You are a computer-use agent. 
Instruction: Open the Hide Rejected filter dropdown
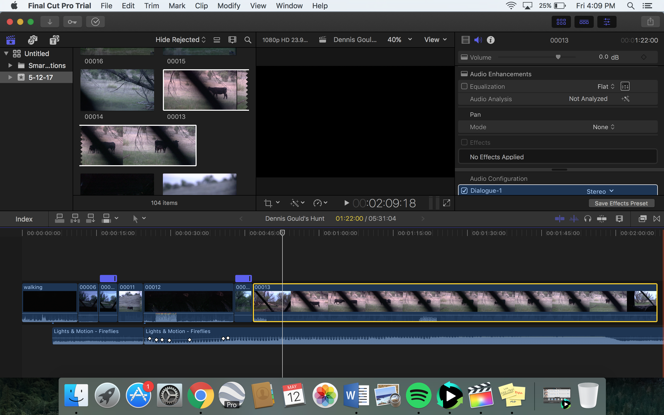(x=180, y=40)
